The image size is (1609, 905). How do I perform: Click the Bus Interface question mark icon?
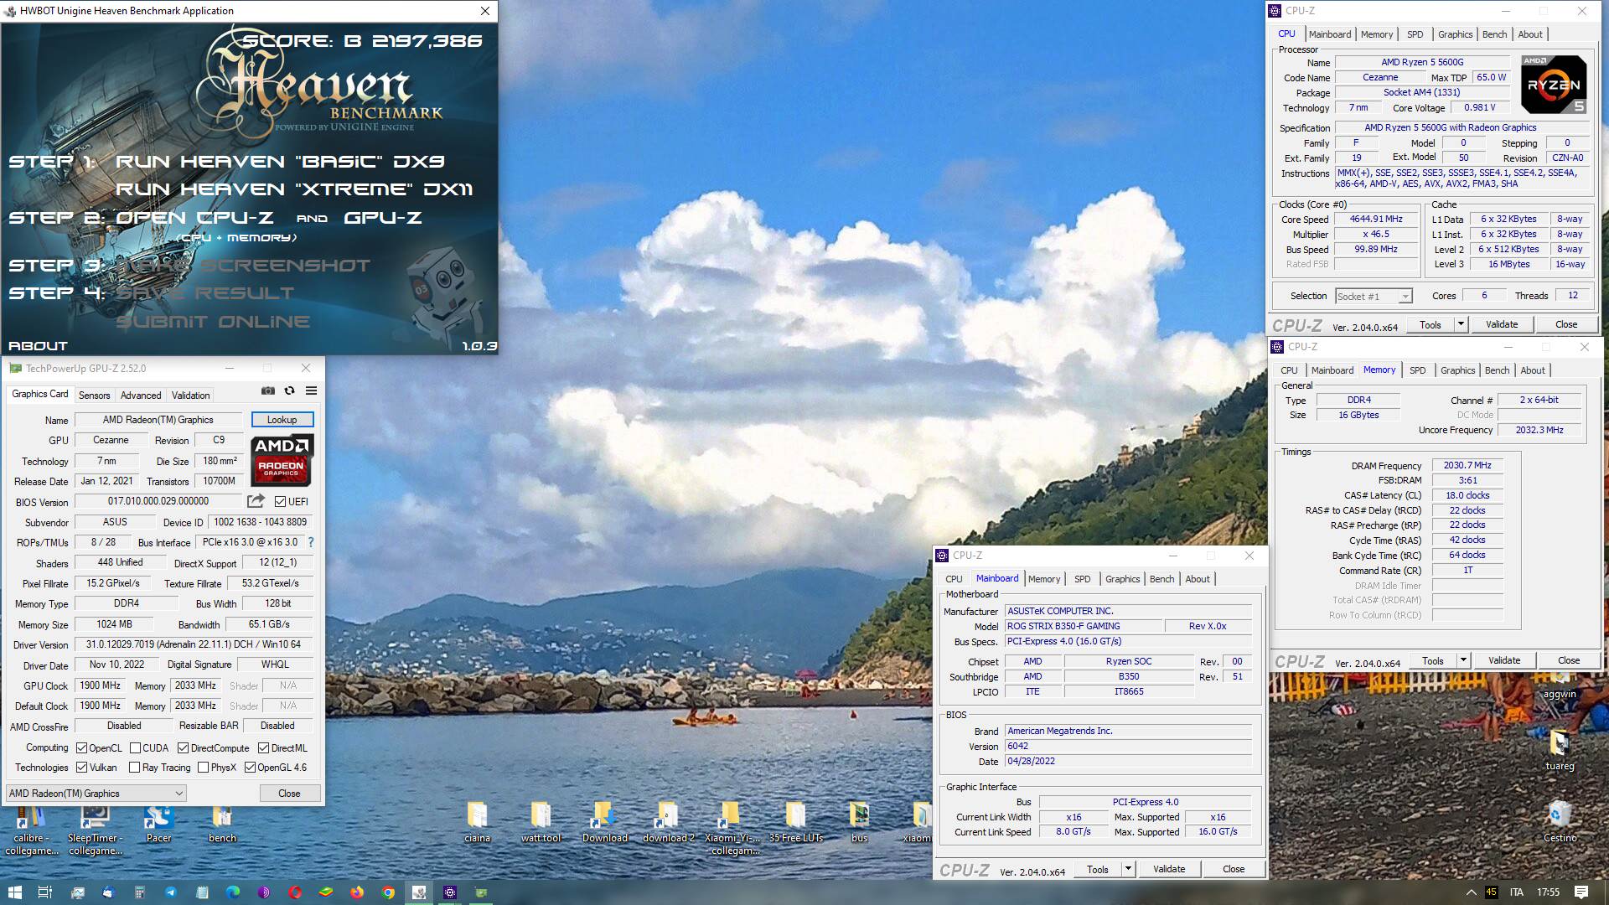point(311,542)
